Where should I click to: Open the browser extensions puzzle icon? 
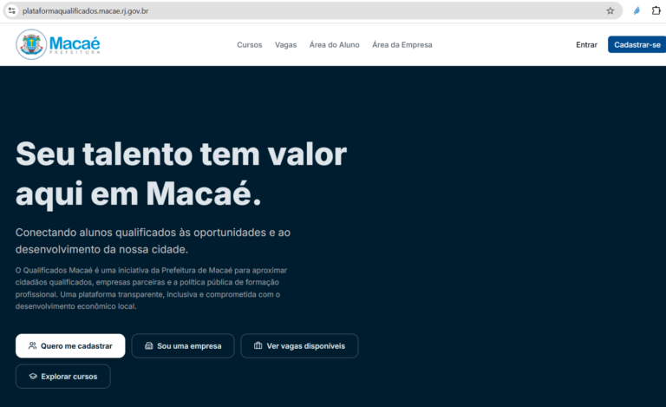click(x=656, y=10)
